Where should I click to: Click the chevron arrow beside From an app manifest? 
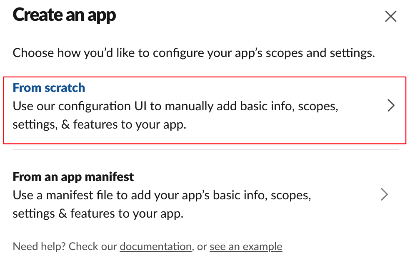point(384,194)
